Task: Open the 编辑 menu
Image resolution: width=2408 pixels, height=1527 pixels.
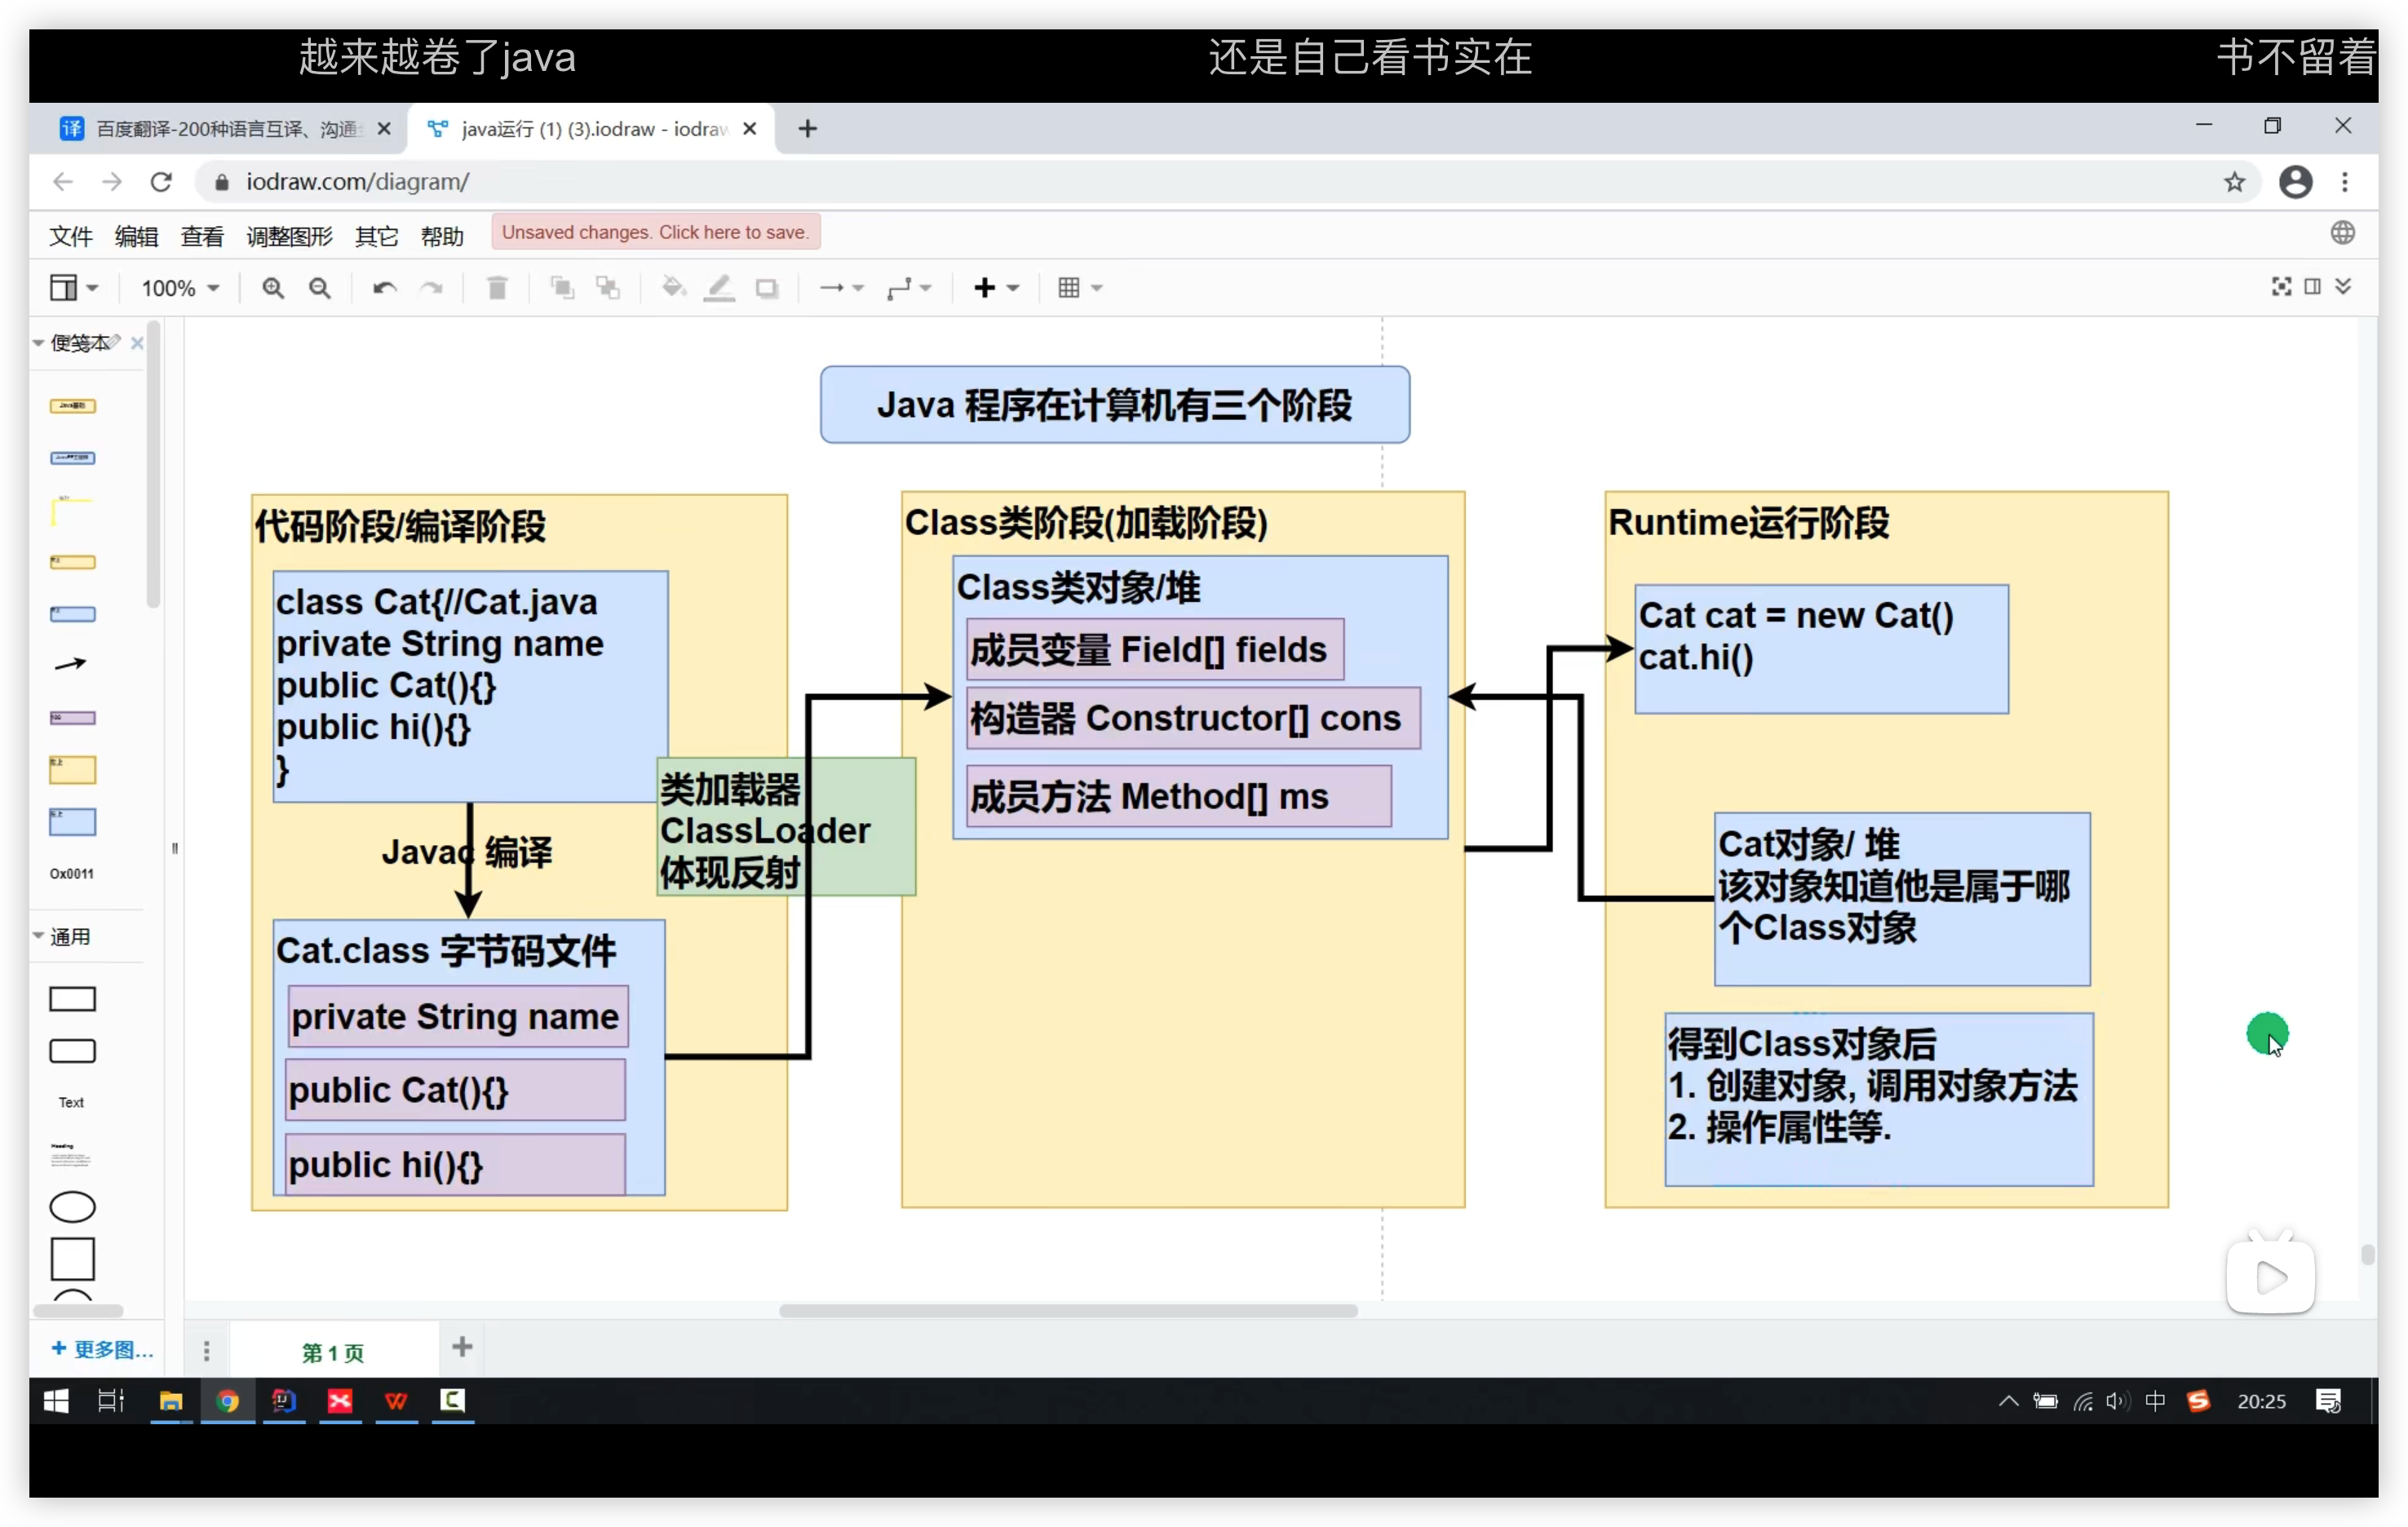Action: click(x=137, y=236)
